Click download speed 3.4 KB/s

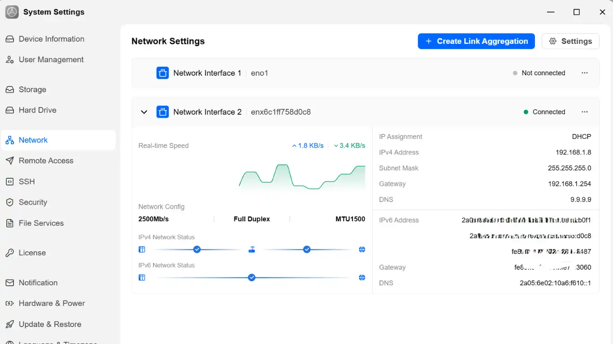point(350,146)
